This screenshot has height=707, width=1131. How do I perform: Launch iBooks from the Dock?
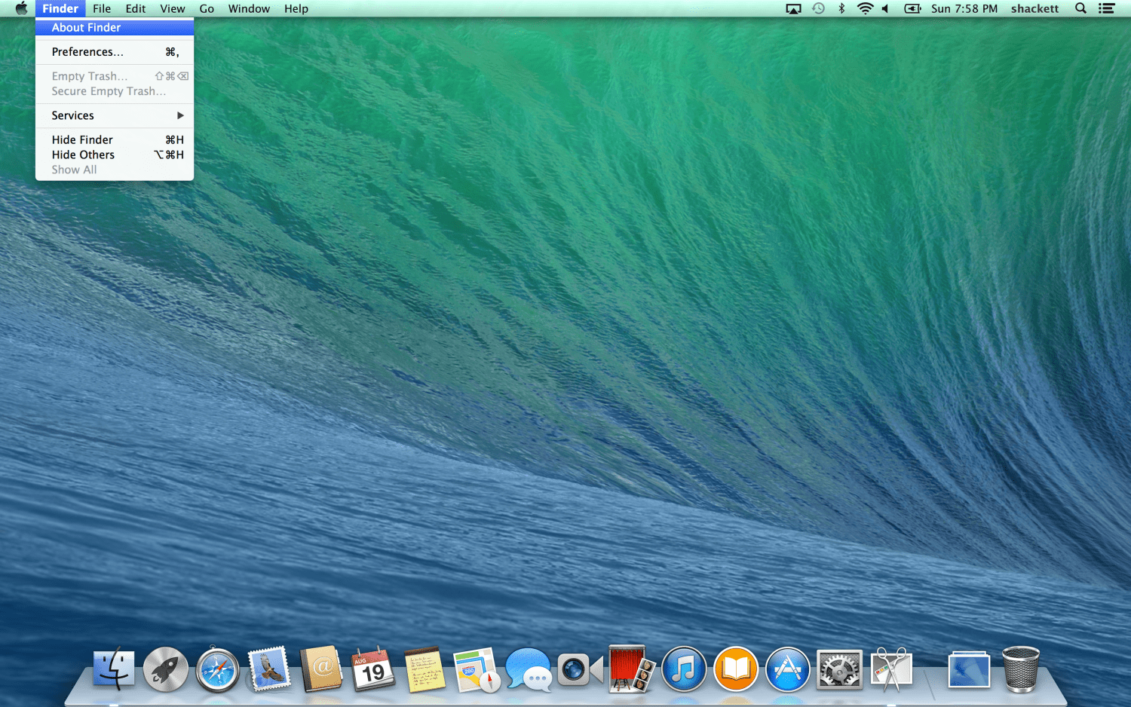(735, 669)
